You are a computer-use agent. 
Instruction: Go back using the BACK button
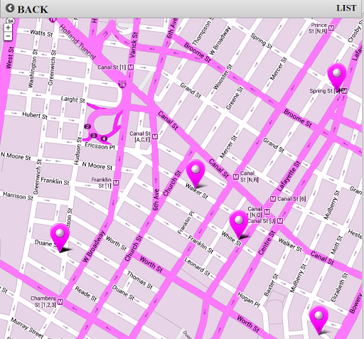(x=27, y=9)
